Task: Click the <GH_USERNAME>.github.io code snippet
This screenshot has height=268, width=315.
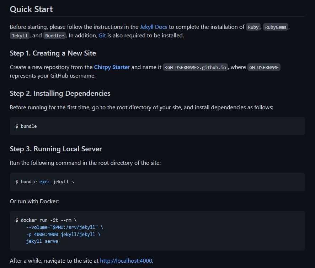Action: [x=195, y=68]
